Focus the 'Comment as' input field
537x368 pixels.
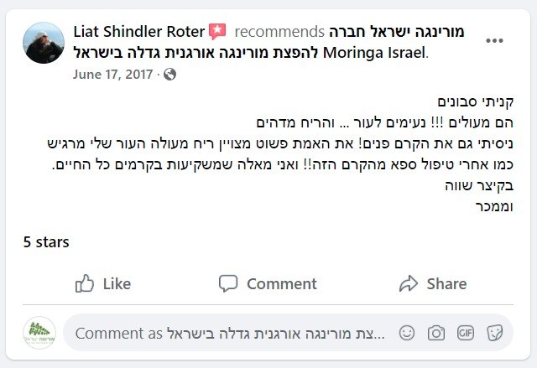[x=227, y=333]
